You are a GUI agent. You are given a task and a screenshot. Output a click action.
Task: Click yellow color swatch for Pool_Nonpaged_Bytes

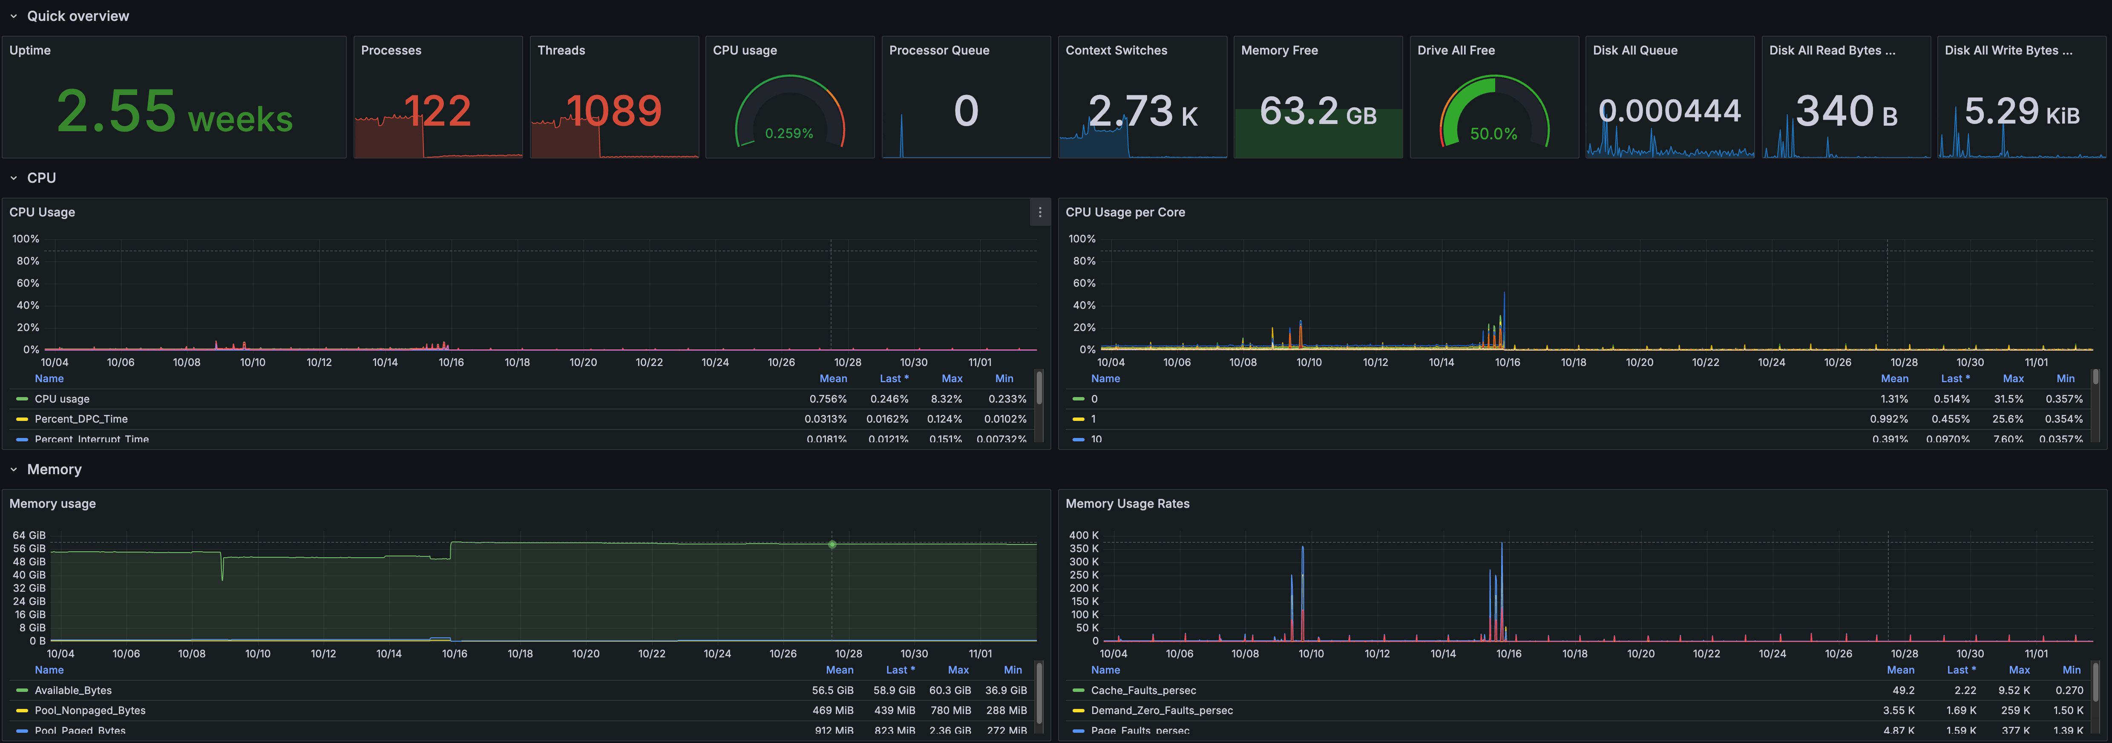(x=22, y=711)
